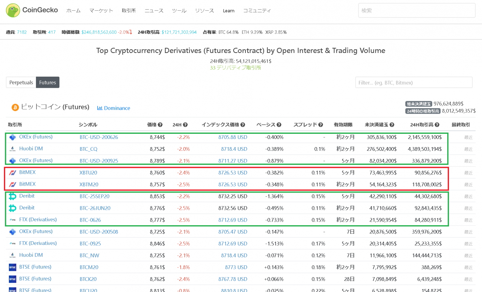Click the 8726.53 USD index in XBTU20 row

233,173
